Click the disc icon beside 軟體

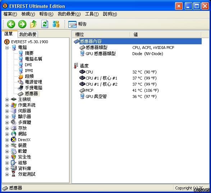[x=13, y=151]
